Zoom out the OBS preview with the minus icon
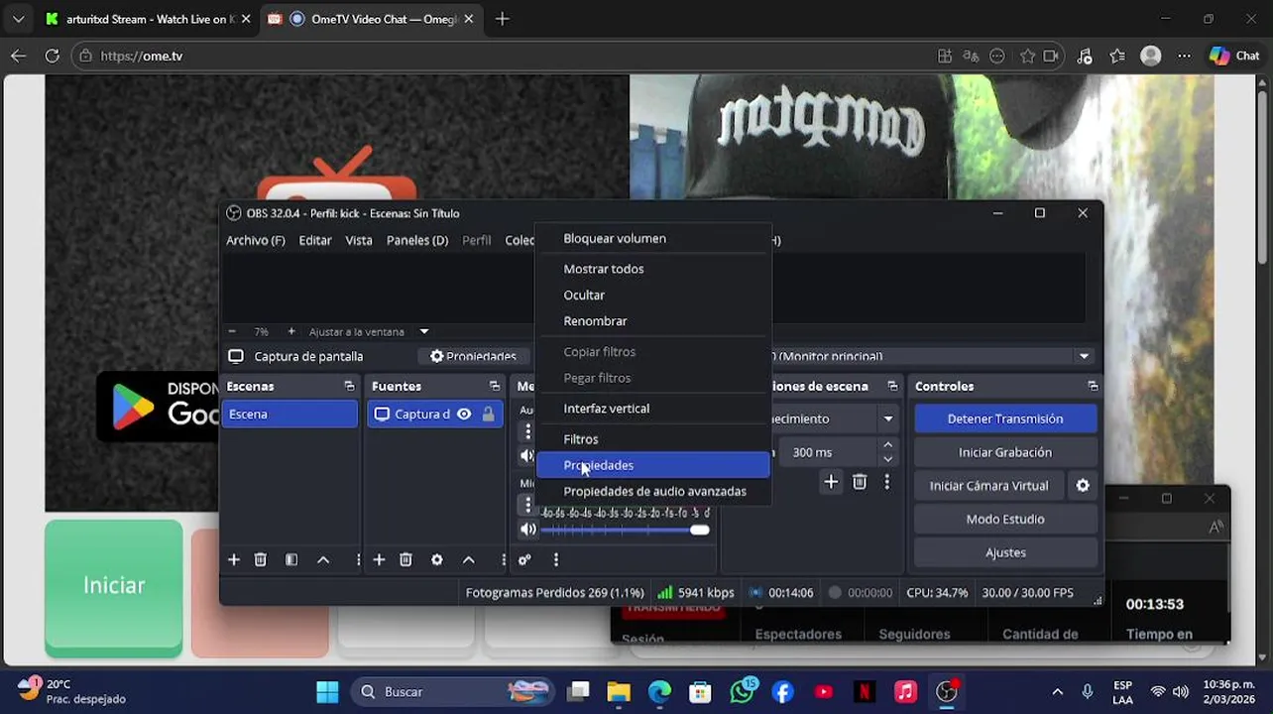 coord(232,331)
